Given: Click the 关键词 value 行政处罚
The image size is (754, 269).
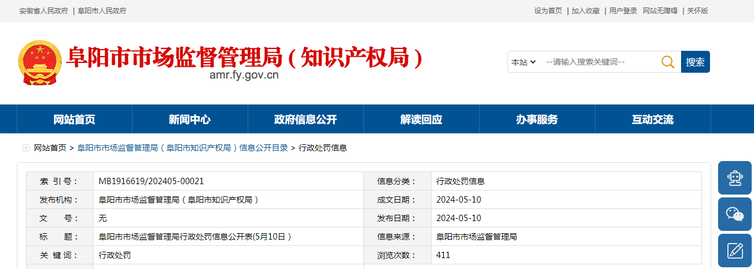Looking at the screenshot, I should click(115, 255).
